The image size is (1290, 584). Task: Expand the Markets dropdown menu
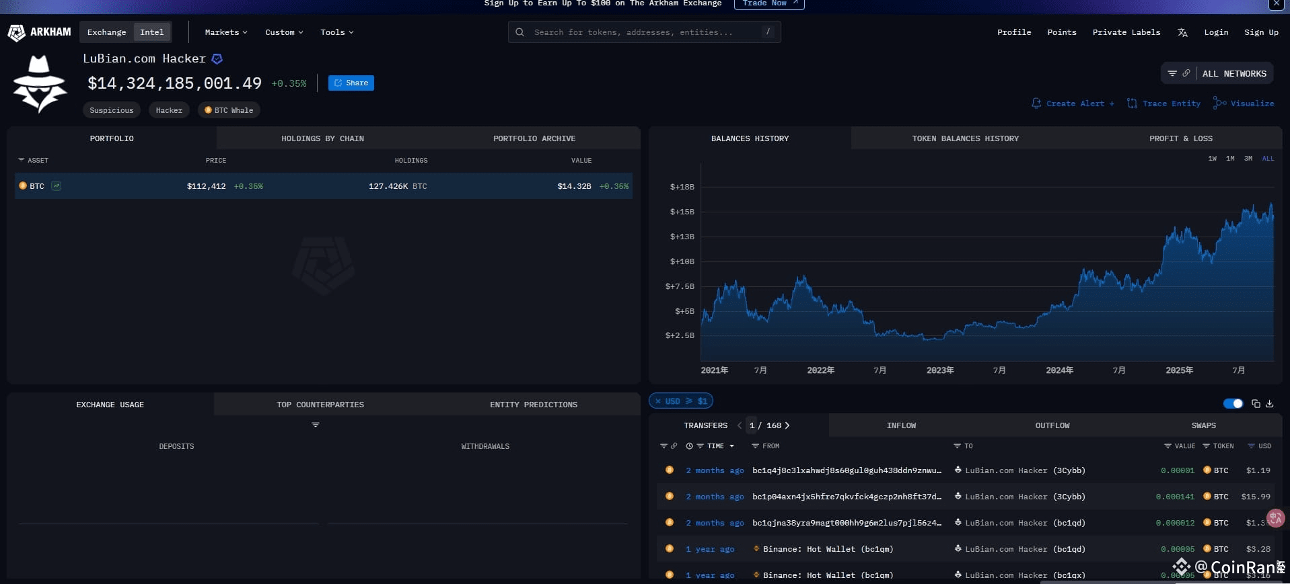point(226,32)
